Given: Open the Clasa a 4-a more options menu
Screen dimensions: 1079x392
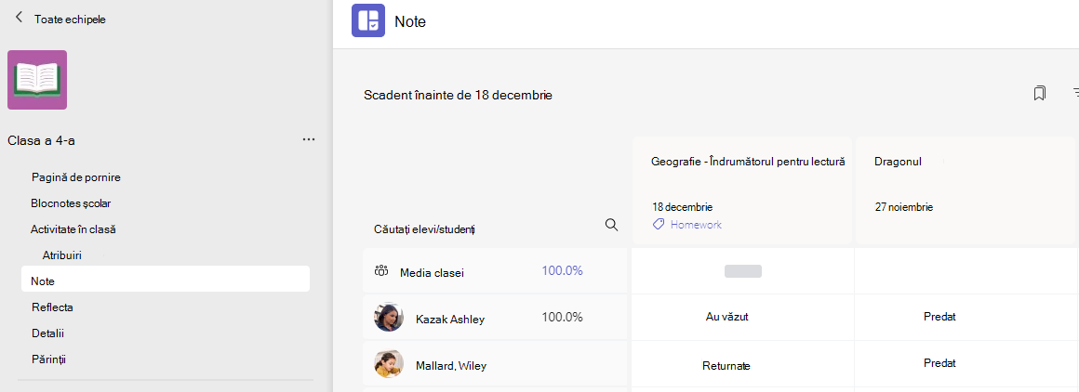Looking at the screenshot, I should [308, 139].
